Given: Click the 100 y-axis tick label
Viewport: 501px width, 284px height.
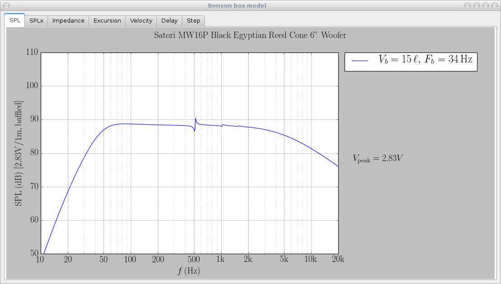Looking at the screenshot, I should [x=32, y=85].
